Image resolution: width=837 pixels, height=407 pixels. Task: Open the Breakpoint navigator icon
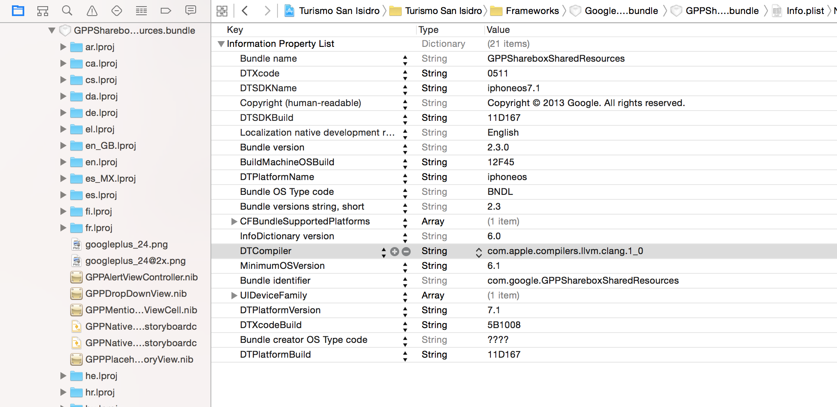(166, 11)
